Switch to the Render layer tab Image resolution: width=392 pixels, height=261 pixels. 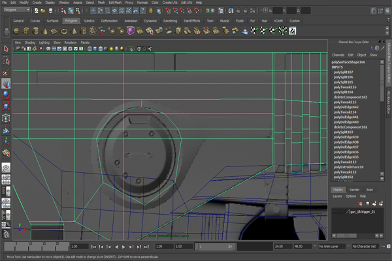pyautogui.click(x=354, y=190)
